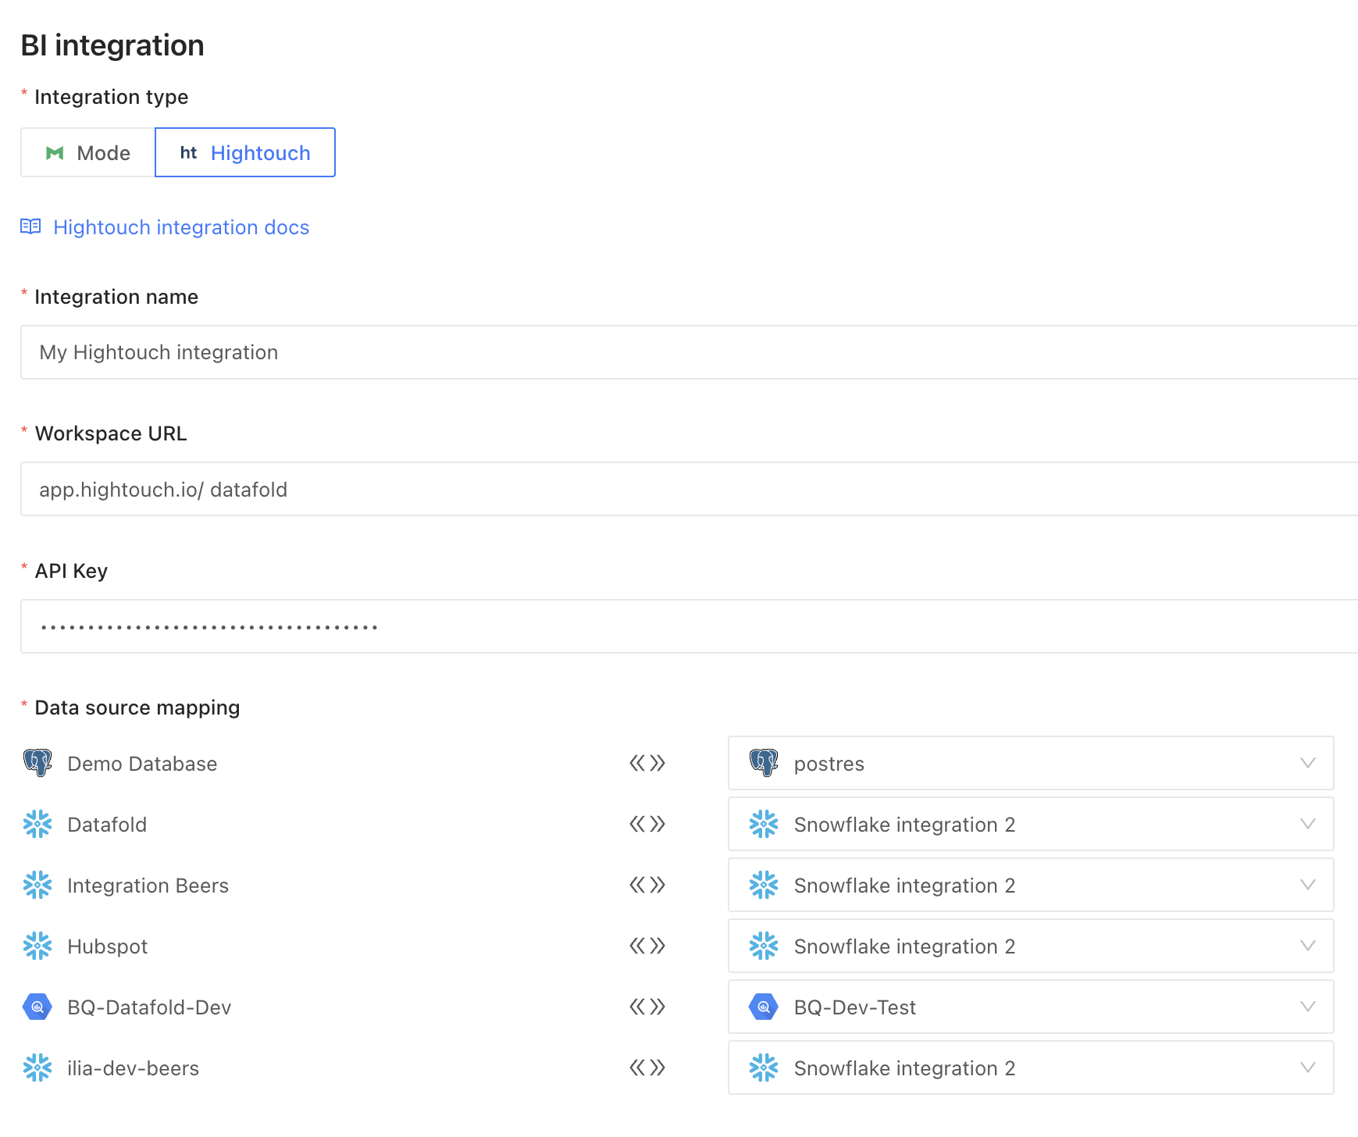This screenshot has height=1137, width=1358.
Task: Click the Hubspot source label
Action: coord(108,946)
